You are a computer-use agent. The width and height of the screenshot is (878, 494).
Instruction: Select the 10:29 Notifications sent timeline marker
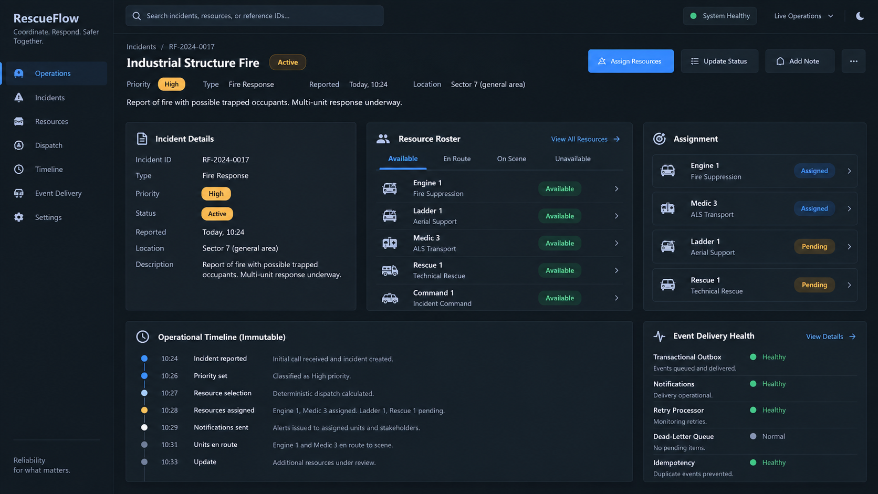pos(144,427)
